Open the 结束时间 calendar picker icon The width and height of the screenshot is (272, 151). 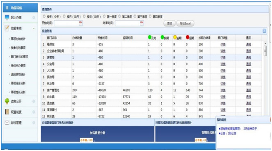(142, 23)
